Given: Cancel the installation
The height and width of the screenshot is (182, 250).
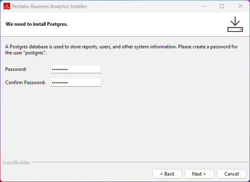Looking at the screenshot, I should 231,174.
